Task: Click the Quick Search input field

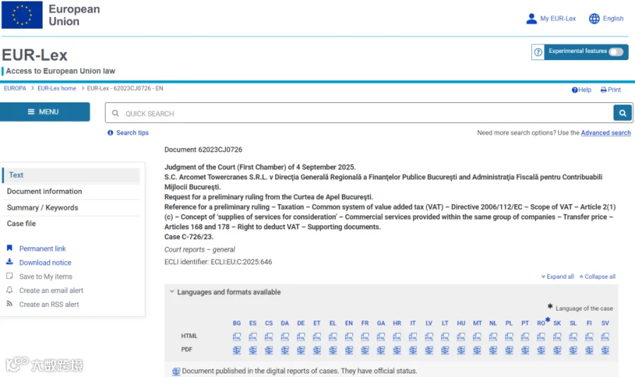Action: pos(360,113)
